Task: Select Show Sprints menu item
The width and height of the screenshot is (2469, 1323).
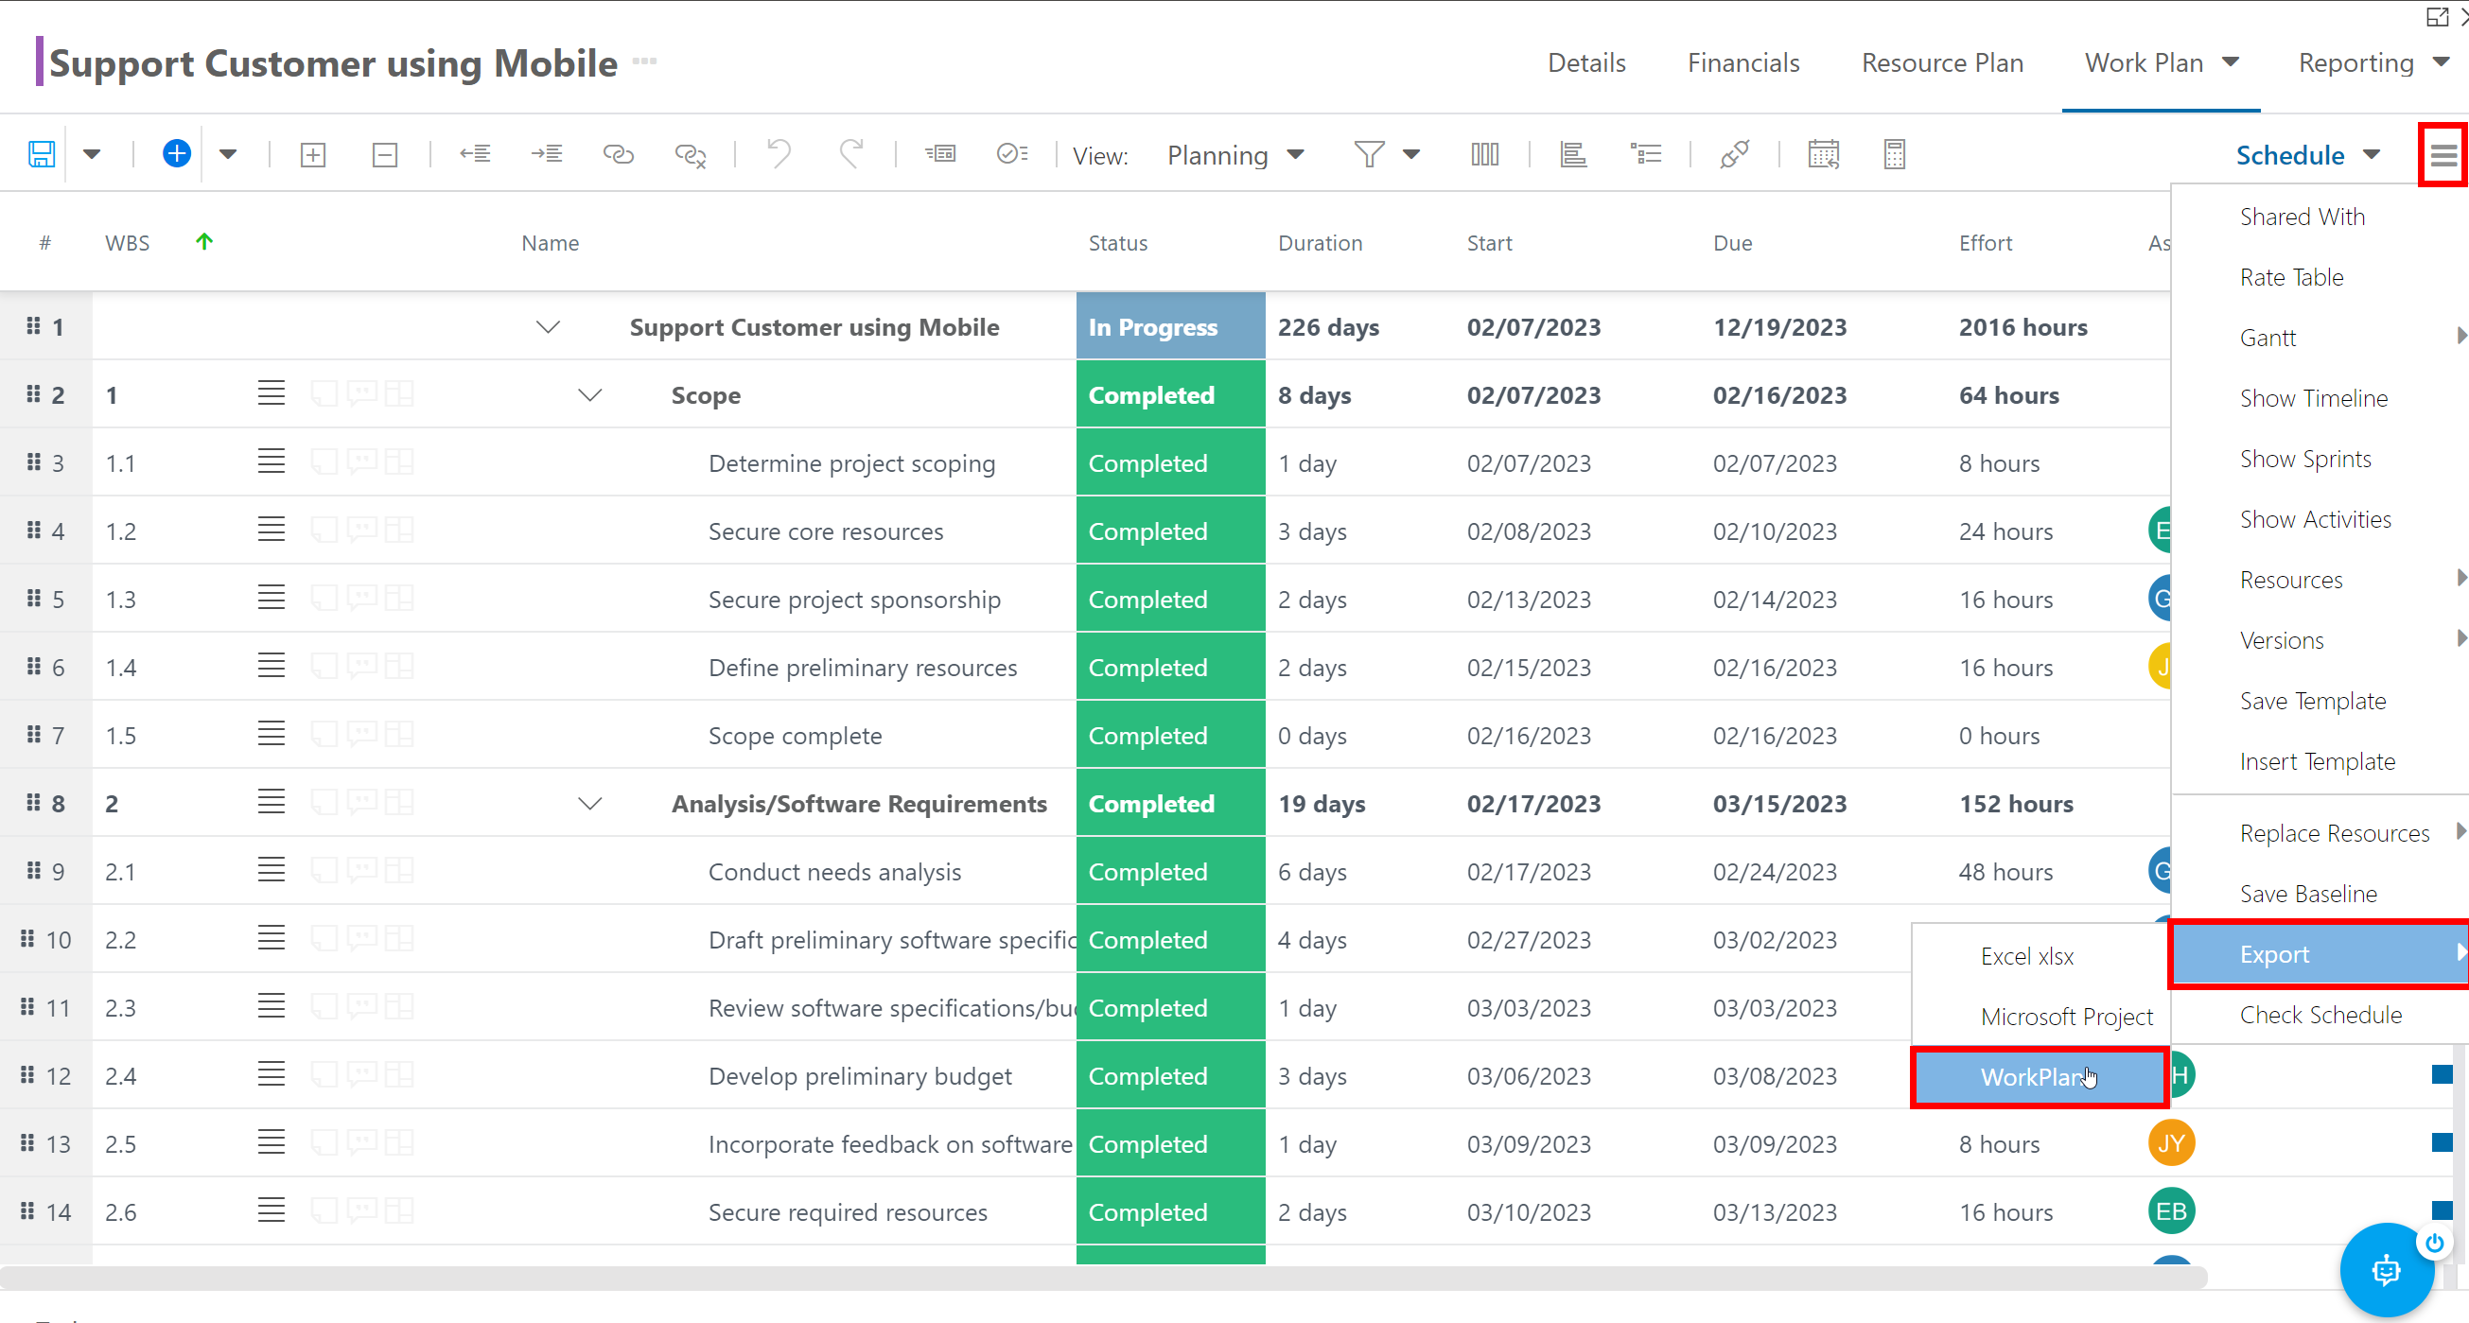Action: point(2320,458)
